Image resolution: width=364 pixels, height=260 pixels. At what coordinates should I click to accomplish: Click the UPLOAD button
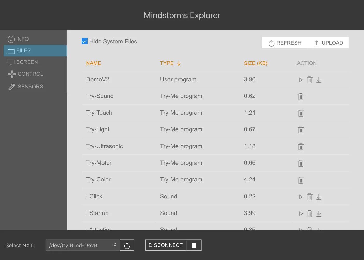pos(328,43)
